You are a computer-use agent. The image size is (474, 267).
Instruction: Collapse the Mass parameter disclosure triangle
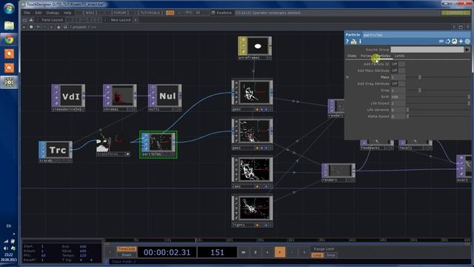(347, 77)
